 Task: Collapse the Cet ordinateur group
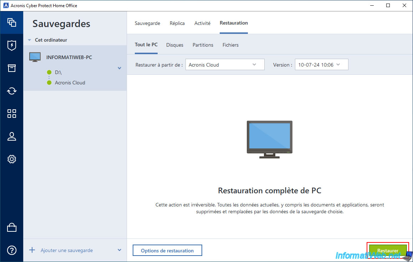30,40
